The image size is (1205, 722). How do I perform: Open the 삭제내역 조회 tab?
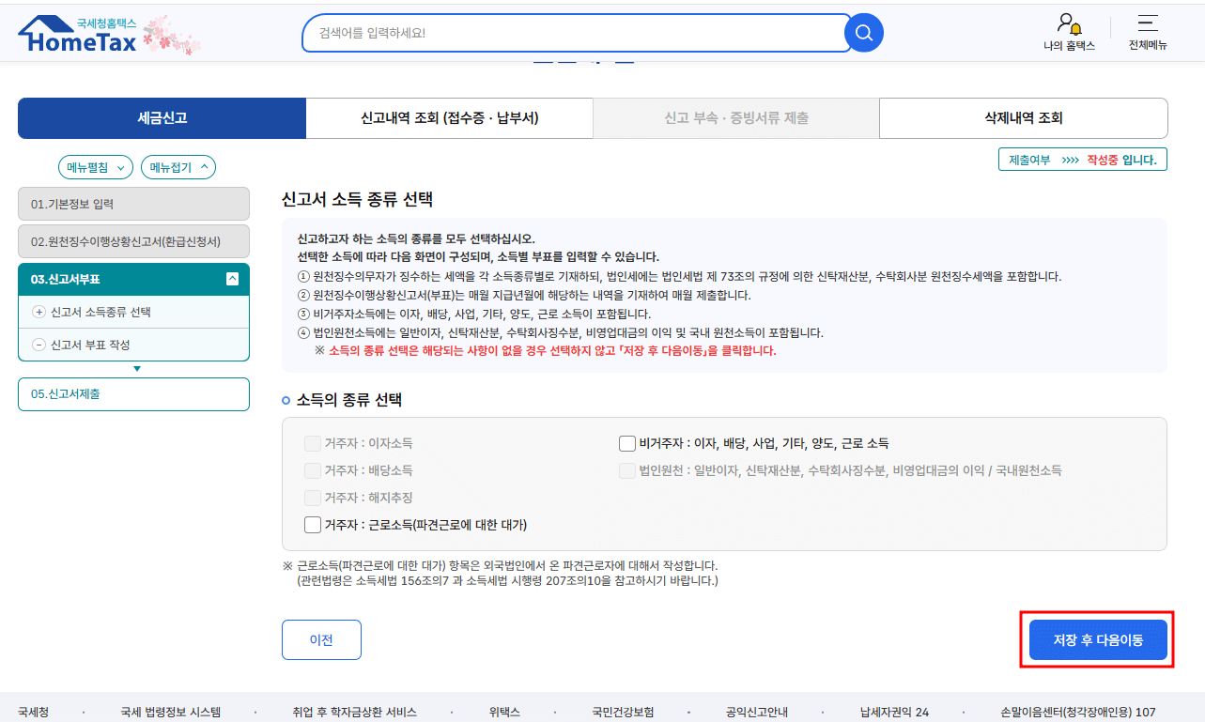[1022, 117]
